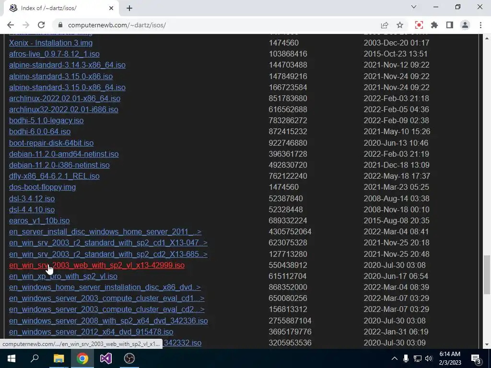
Task: Open a new browser tab
Action: click(129, 8)
